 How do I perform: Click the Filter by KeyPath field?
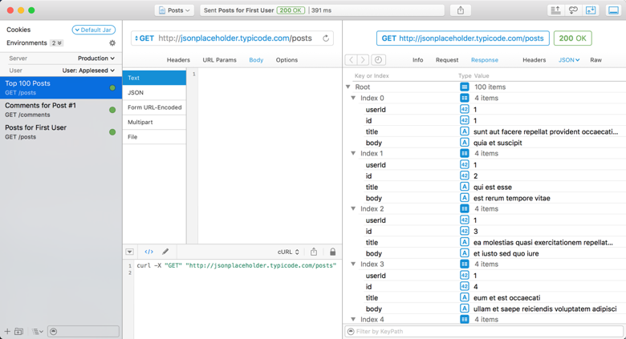tap(484, 332)
